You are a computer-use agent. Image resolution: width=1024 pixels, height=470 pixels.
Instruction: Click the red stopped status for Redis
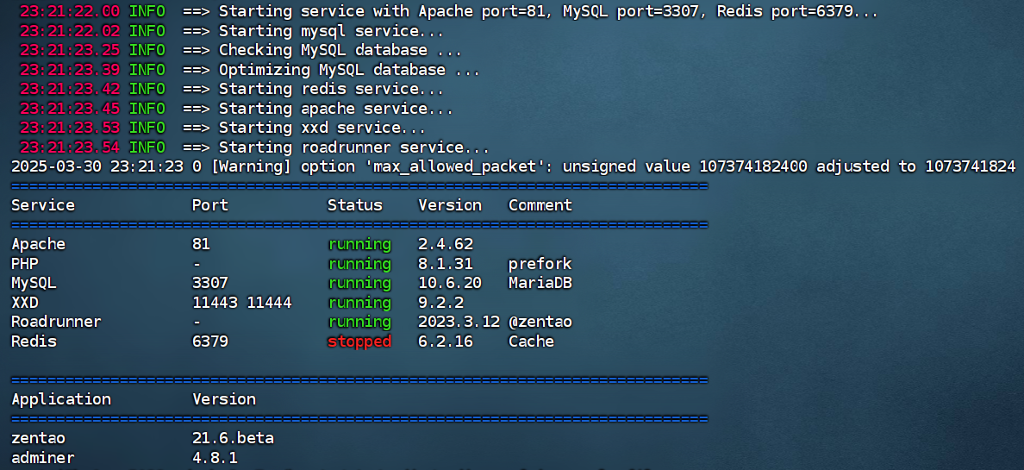point(359,342)
